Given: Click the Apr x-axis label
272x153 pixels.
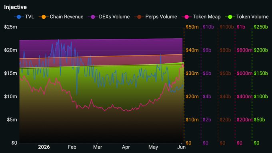Looking at the screenshot, I should [x=126, y=147].
